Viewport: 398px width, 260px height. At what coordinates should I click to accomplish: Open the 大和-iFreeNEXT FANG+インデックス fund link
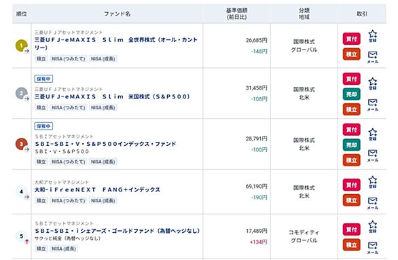[x=97, y=189]
